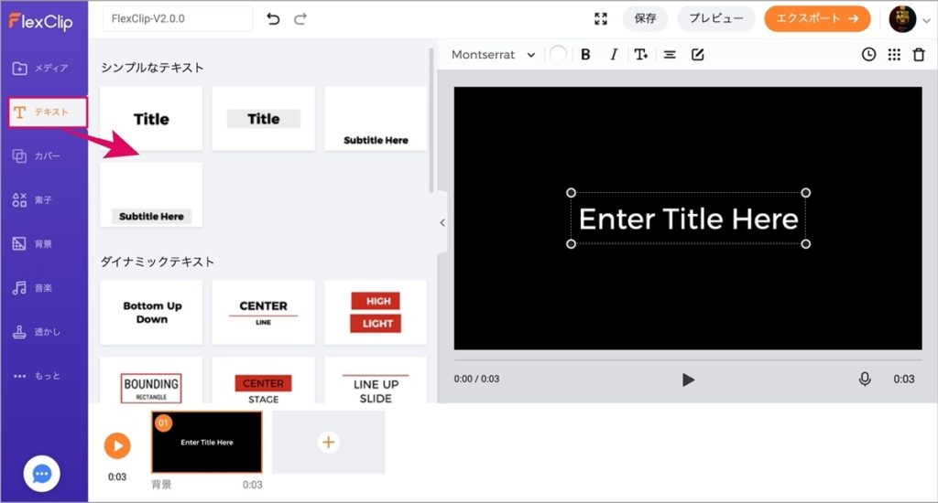
Task: Undo the last action
Action: (273, 19)
